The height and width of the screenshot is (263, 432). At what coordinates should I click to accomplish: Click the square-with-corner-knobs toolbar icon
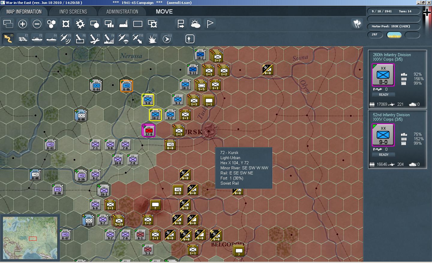[x=66, y=24]
